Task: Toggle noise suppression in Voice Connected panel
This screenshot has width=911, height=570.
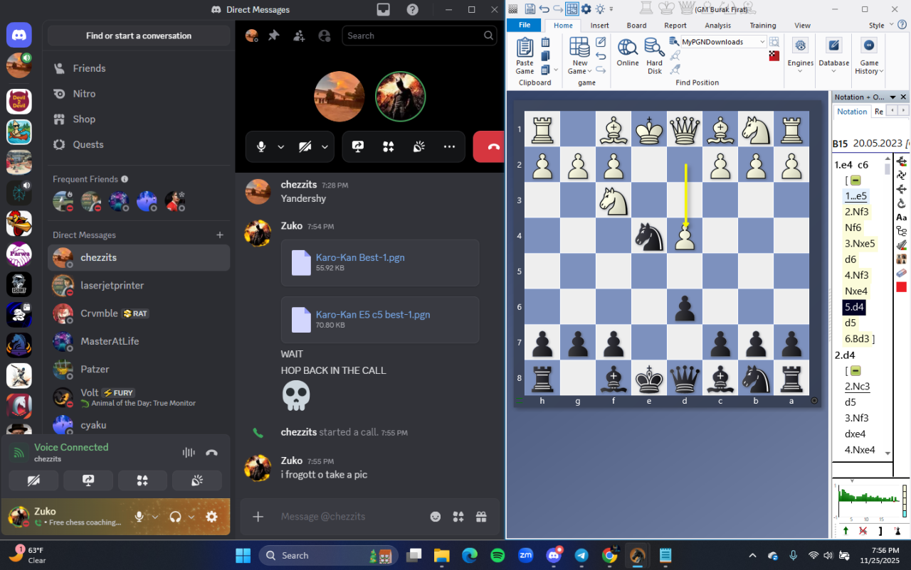Action: pos(189,453)
